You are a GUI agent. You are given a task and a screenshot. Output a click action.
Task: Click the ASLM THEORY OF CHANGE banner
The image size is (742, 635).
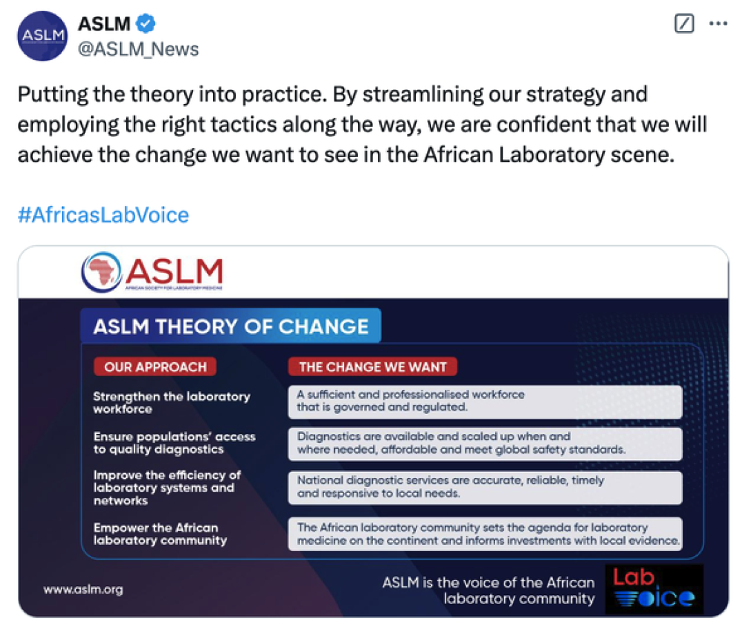pos(231,326)
